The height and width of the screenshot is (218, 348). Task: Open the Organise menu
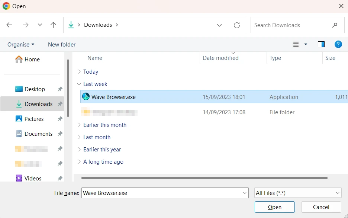21,44
